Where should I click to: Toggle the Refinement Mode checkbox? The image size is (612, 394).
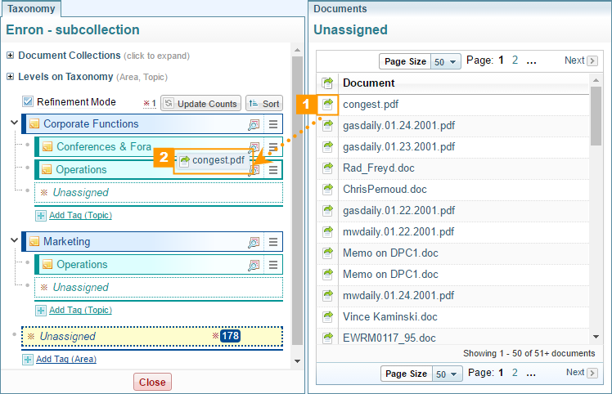(28, 102)
